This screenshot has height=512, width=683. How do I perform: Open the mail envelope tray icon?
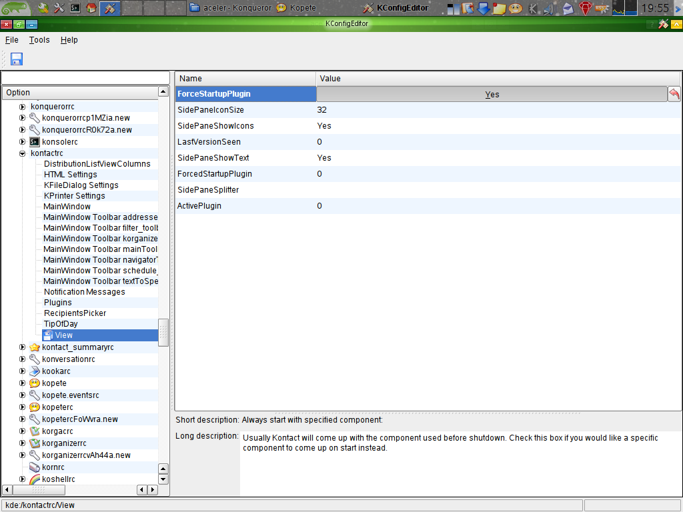coord(568,8)
